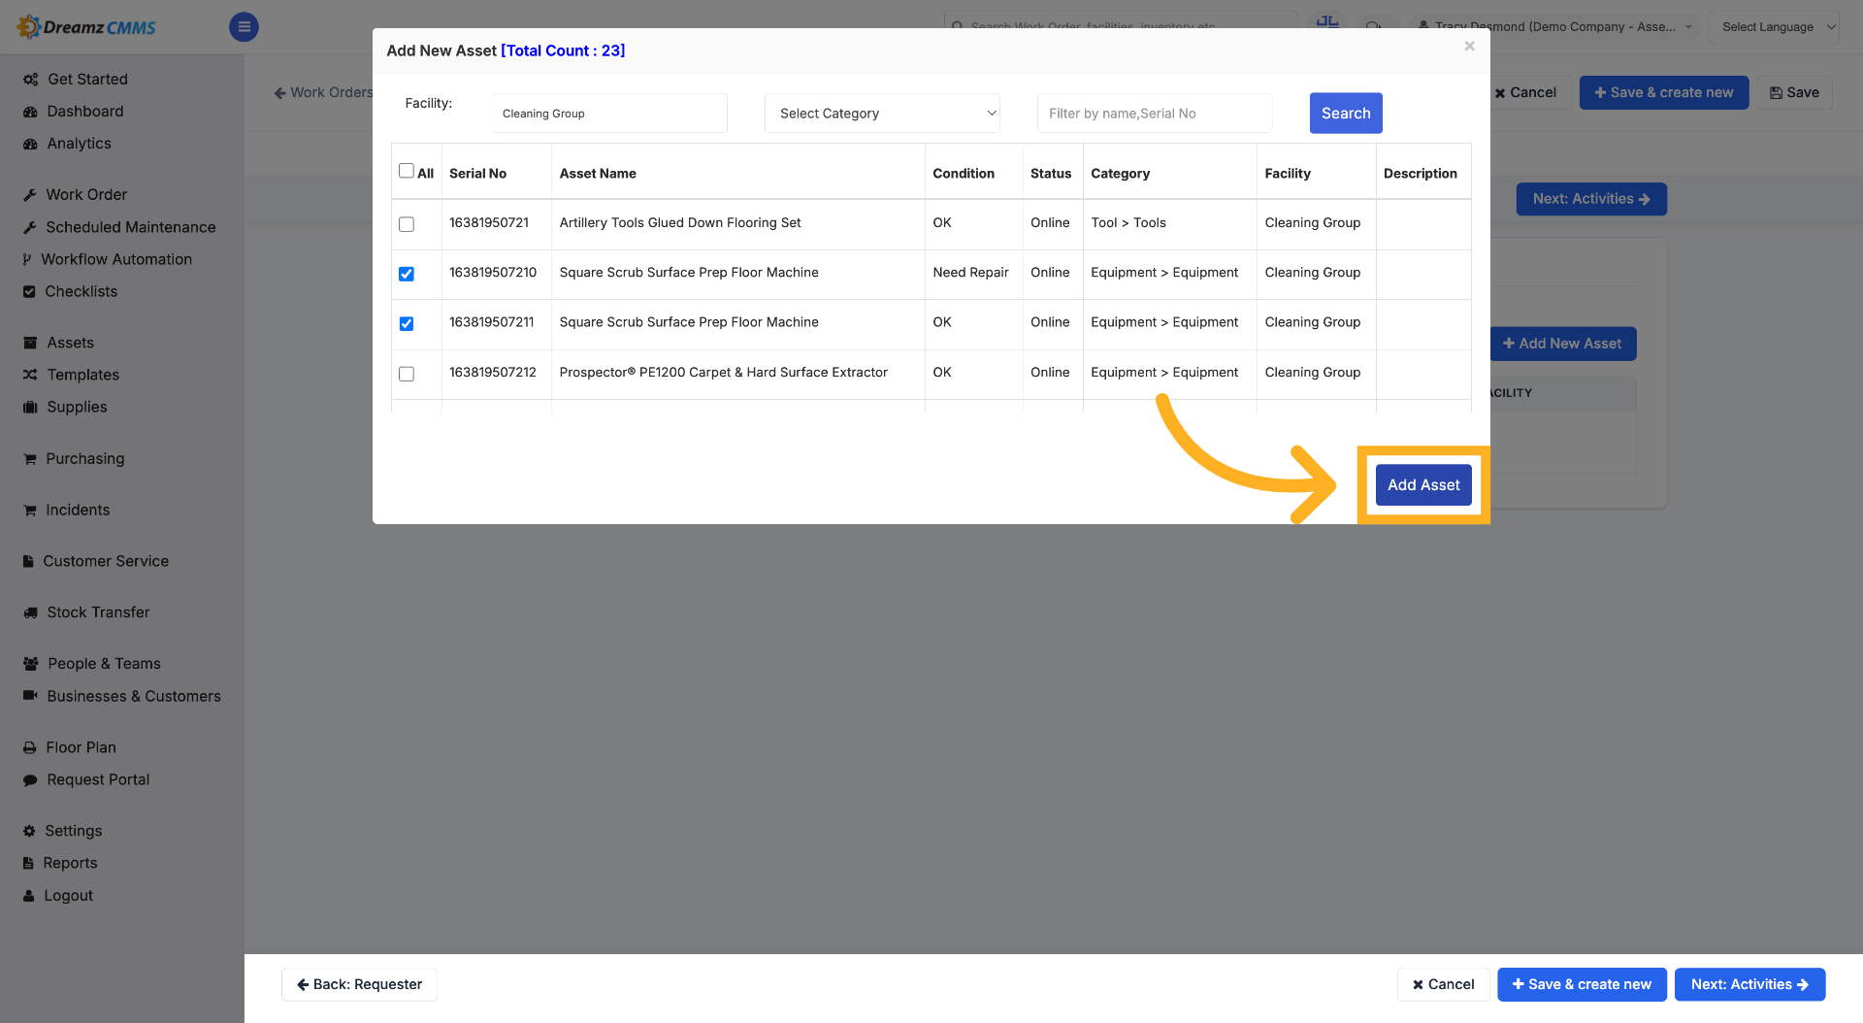The width and height of the screenshot is (1863, 1023).
Task: Click the Workflow Automation branch icon
Action: point(28,259)
